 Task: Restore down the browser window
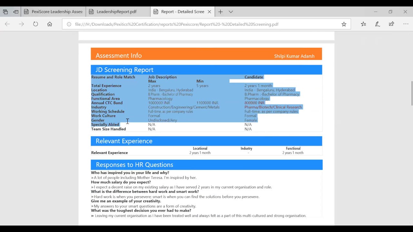(390, 12)
